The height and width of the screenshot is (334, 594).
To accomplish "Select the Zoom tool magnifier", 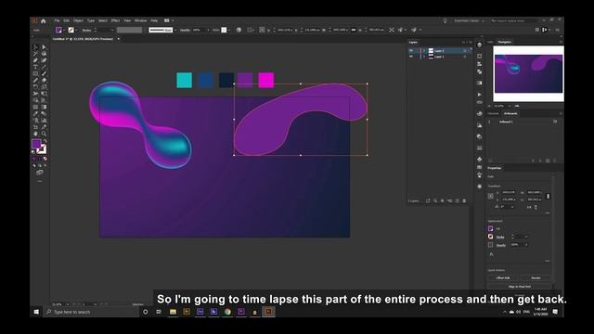I will tap(44, 134).
